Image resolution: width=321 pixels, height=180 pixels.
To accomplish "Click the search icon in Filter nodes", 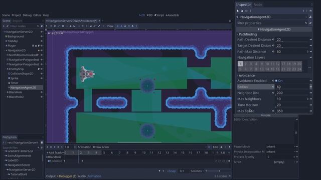I will [x=38, y=26].
